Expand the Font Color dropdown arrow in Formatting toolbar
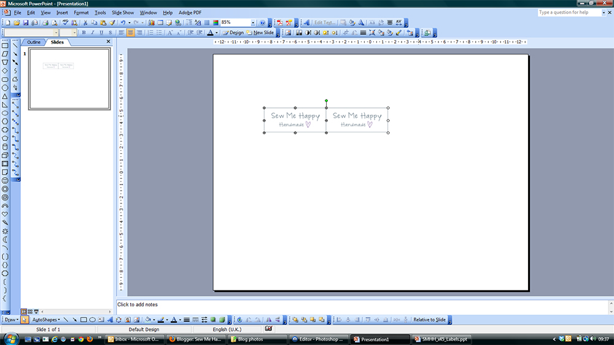This screenshot has height=345, width=614. pyautogui.click(x=217, y=33)
